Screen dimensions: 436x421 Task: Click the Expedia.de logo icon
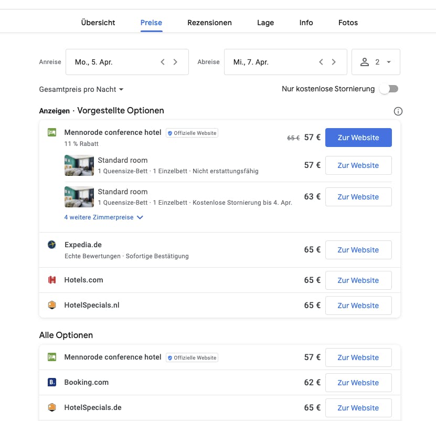52,245
